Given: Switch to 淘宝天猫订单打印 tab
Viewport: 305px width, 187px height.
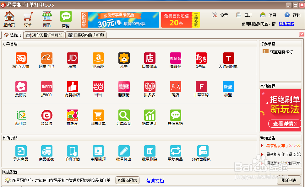Looking at the screenshot, I should pos(45,35).
